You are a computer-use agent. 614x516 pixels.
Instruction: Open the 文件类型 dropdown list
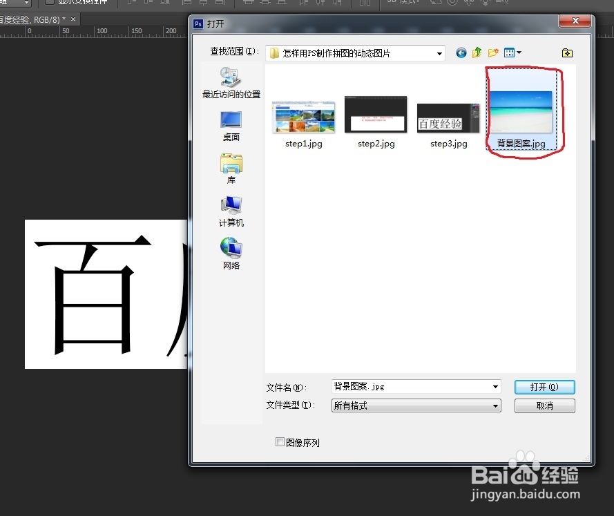(496, 405)
